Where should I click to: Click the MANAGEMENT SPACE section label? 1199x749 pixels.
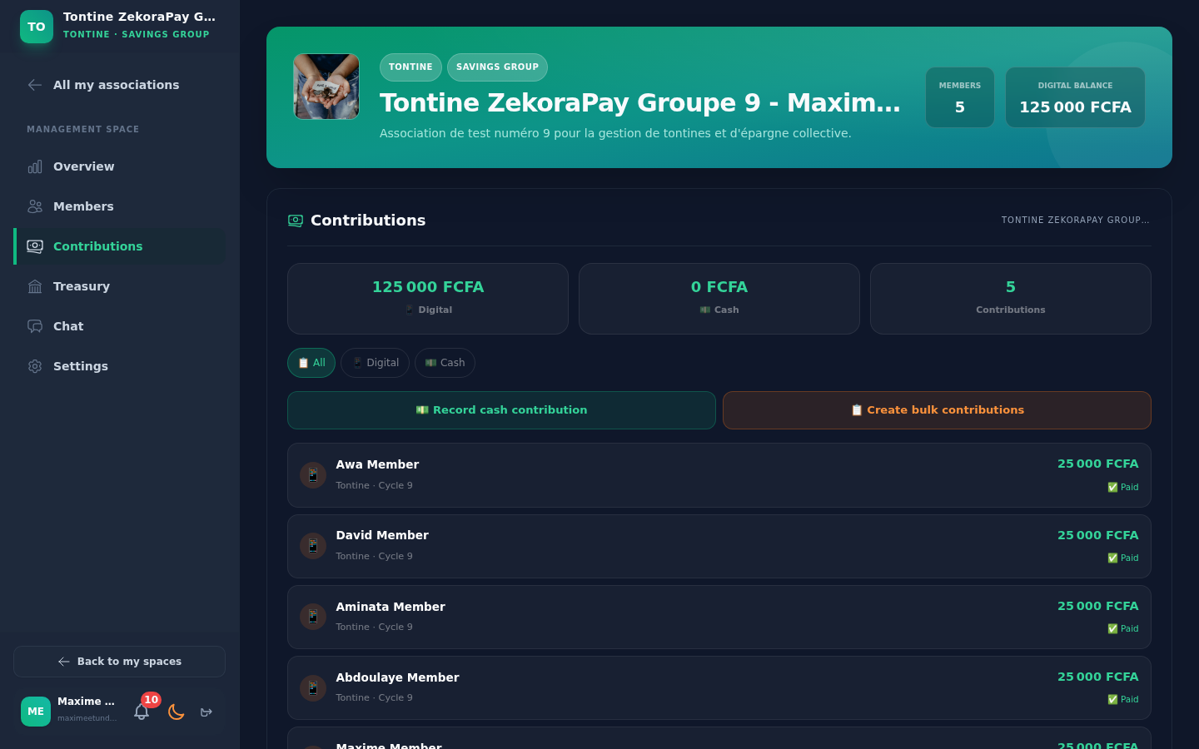pyautogui.click(x=83, y=129)
